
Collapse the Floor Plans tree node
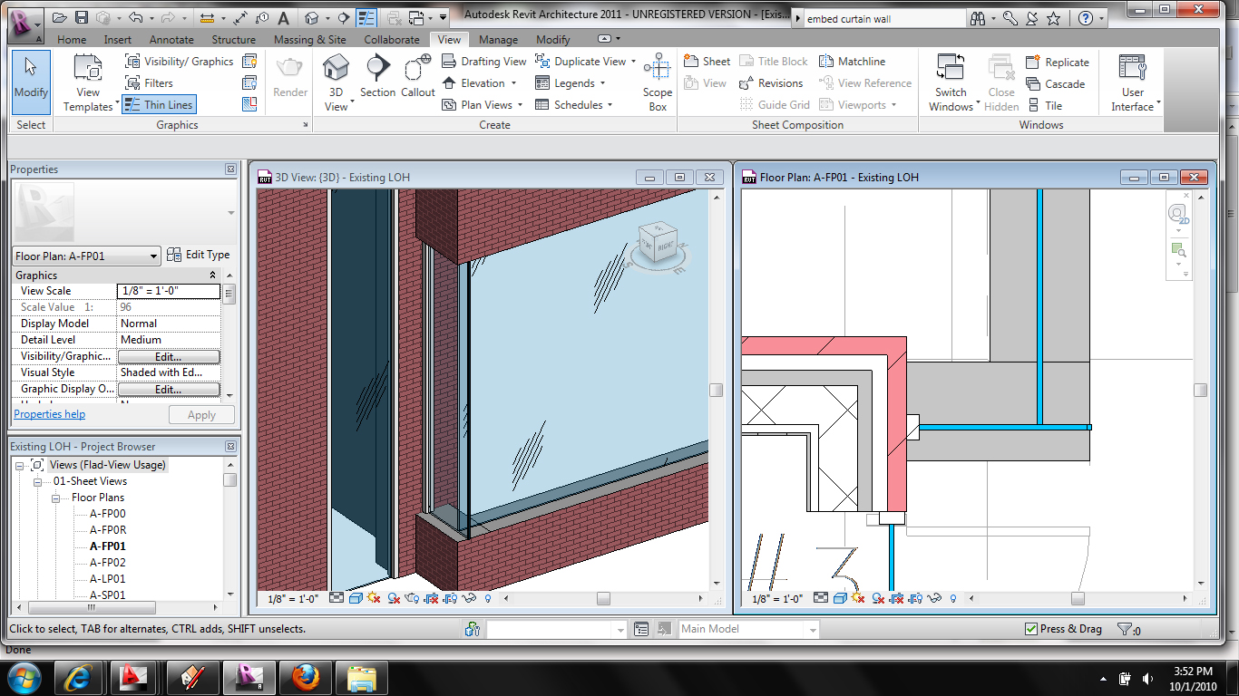tap(56, 498)
